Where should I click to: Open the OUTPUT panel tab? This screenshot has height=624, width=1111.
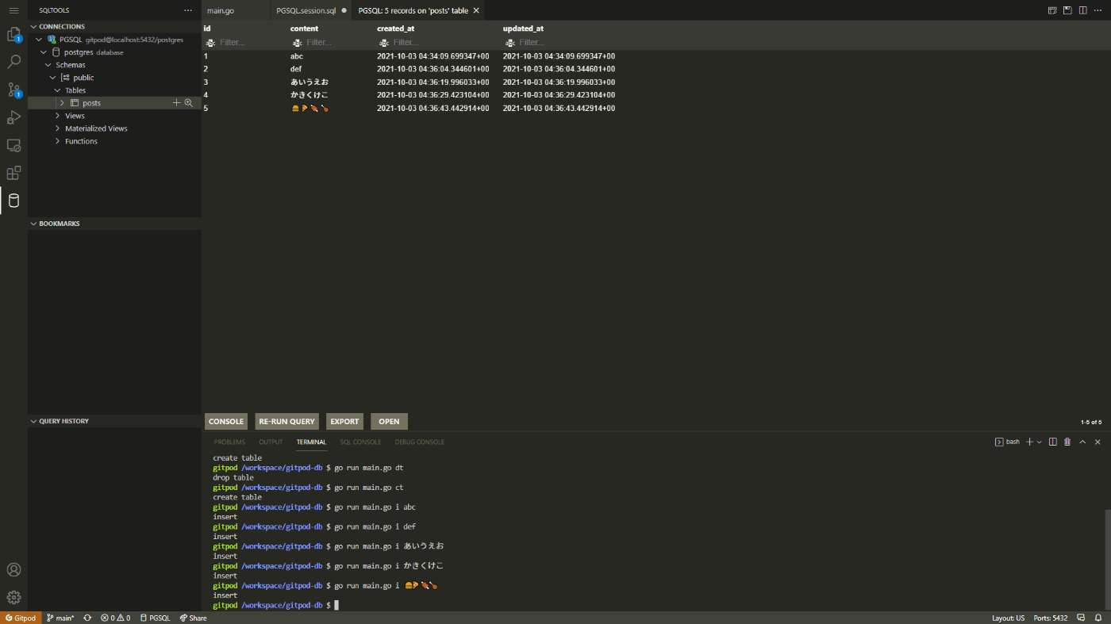click(271, 442)
